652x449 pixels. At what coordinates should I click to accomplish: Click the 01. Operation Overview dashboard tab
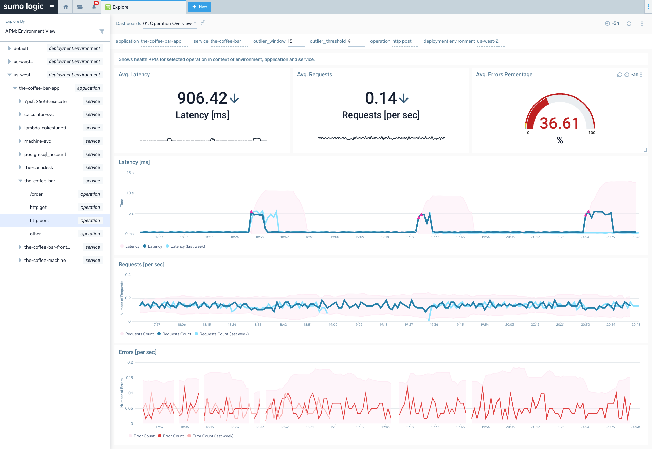pyautogui.click(x=167, y=23)
